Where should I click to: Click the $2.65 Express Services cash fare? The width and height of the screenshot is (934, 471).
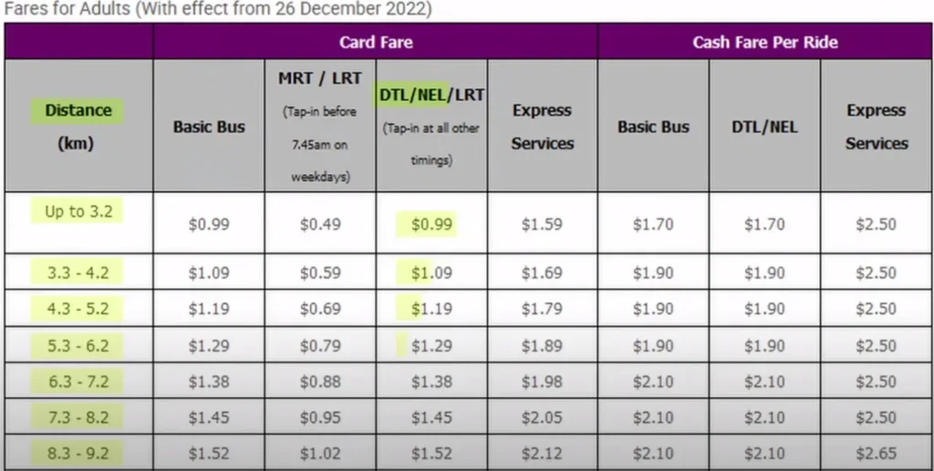[876, 453]
